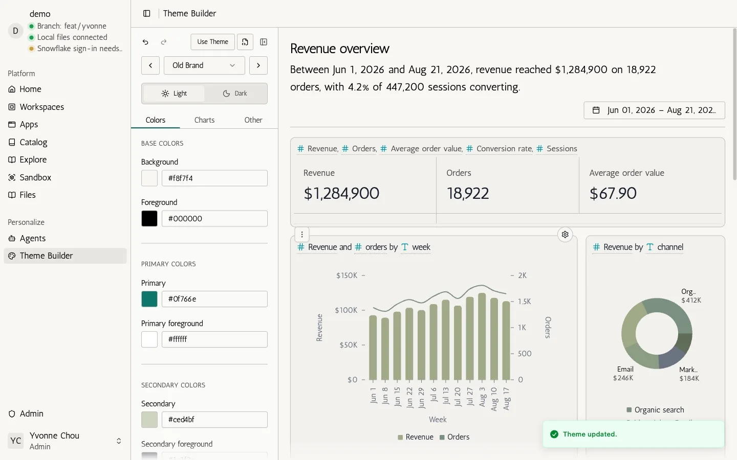737x460 pixels.
Task: Open Apps in the sidebar
Action: pyautogui.click(x=65, y=124)
